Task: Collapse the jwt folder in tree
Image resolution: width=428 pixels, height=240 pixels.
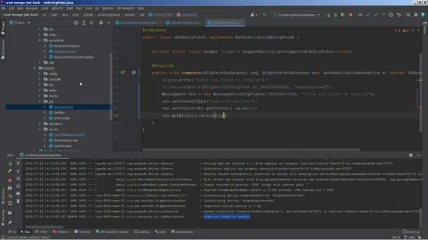Action: pyautogui.click(x=39, y=101)
